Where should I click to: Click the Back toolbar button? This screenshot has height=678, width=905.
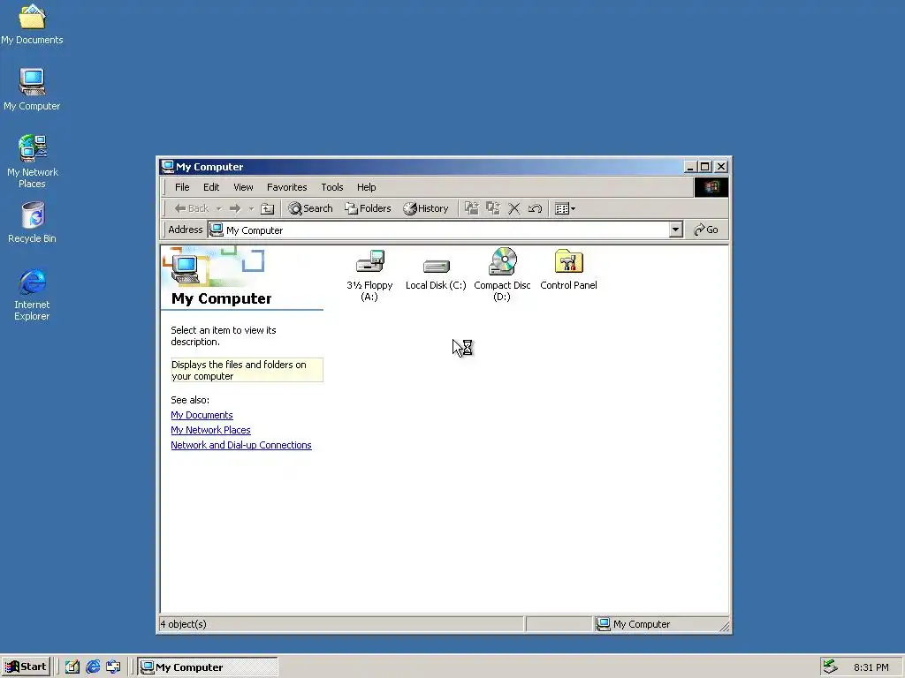point(192,208)
